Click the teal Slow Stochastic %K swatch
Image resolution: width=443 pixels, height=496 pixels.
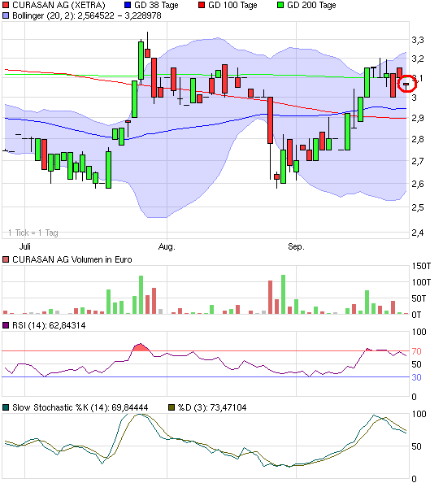pyautogui.click(x=6, y=407)
